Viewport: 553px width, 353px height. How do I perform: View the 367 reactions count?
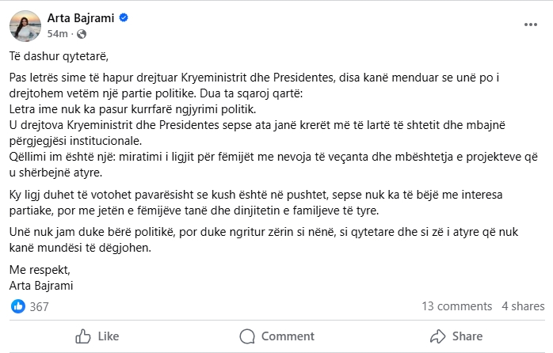tap(40, 307)
